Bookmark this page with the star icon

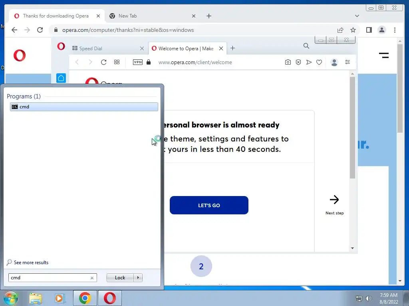[353, 30]
